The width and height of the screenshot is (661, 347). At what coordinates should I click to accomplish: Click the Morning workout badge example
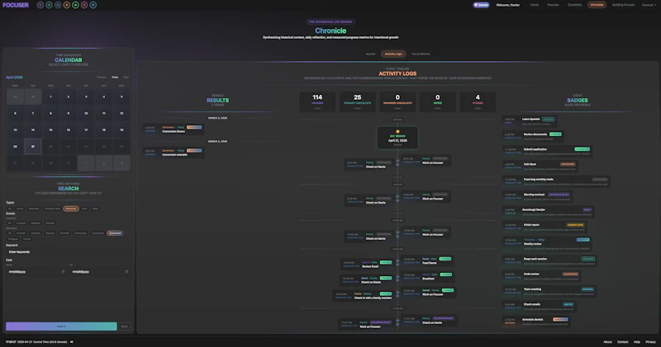point(538,196)
